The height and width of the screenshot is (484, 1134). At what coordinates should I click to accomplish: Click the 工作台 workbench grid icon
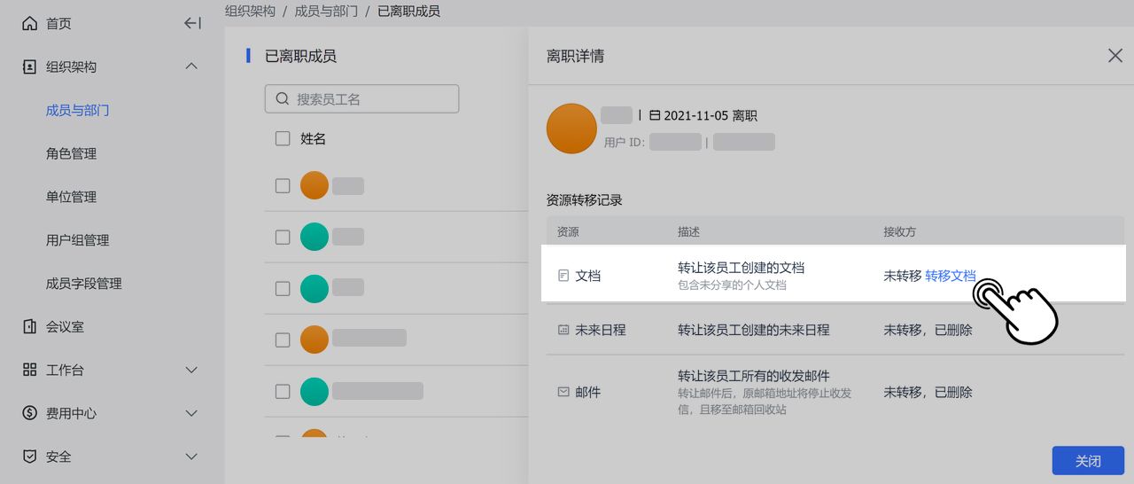pos(30,371)
